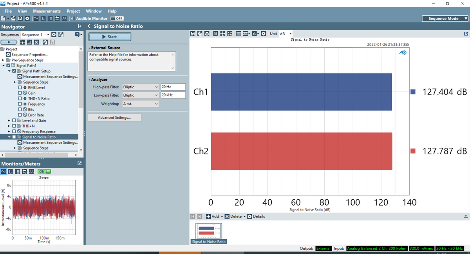Open Low-pass Filter Elliptic dropdown
The width and height of the screenshot is (470, 254).
tap(140, 95)
